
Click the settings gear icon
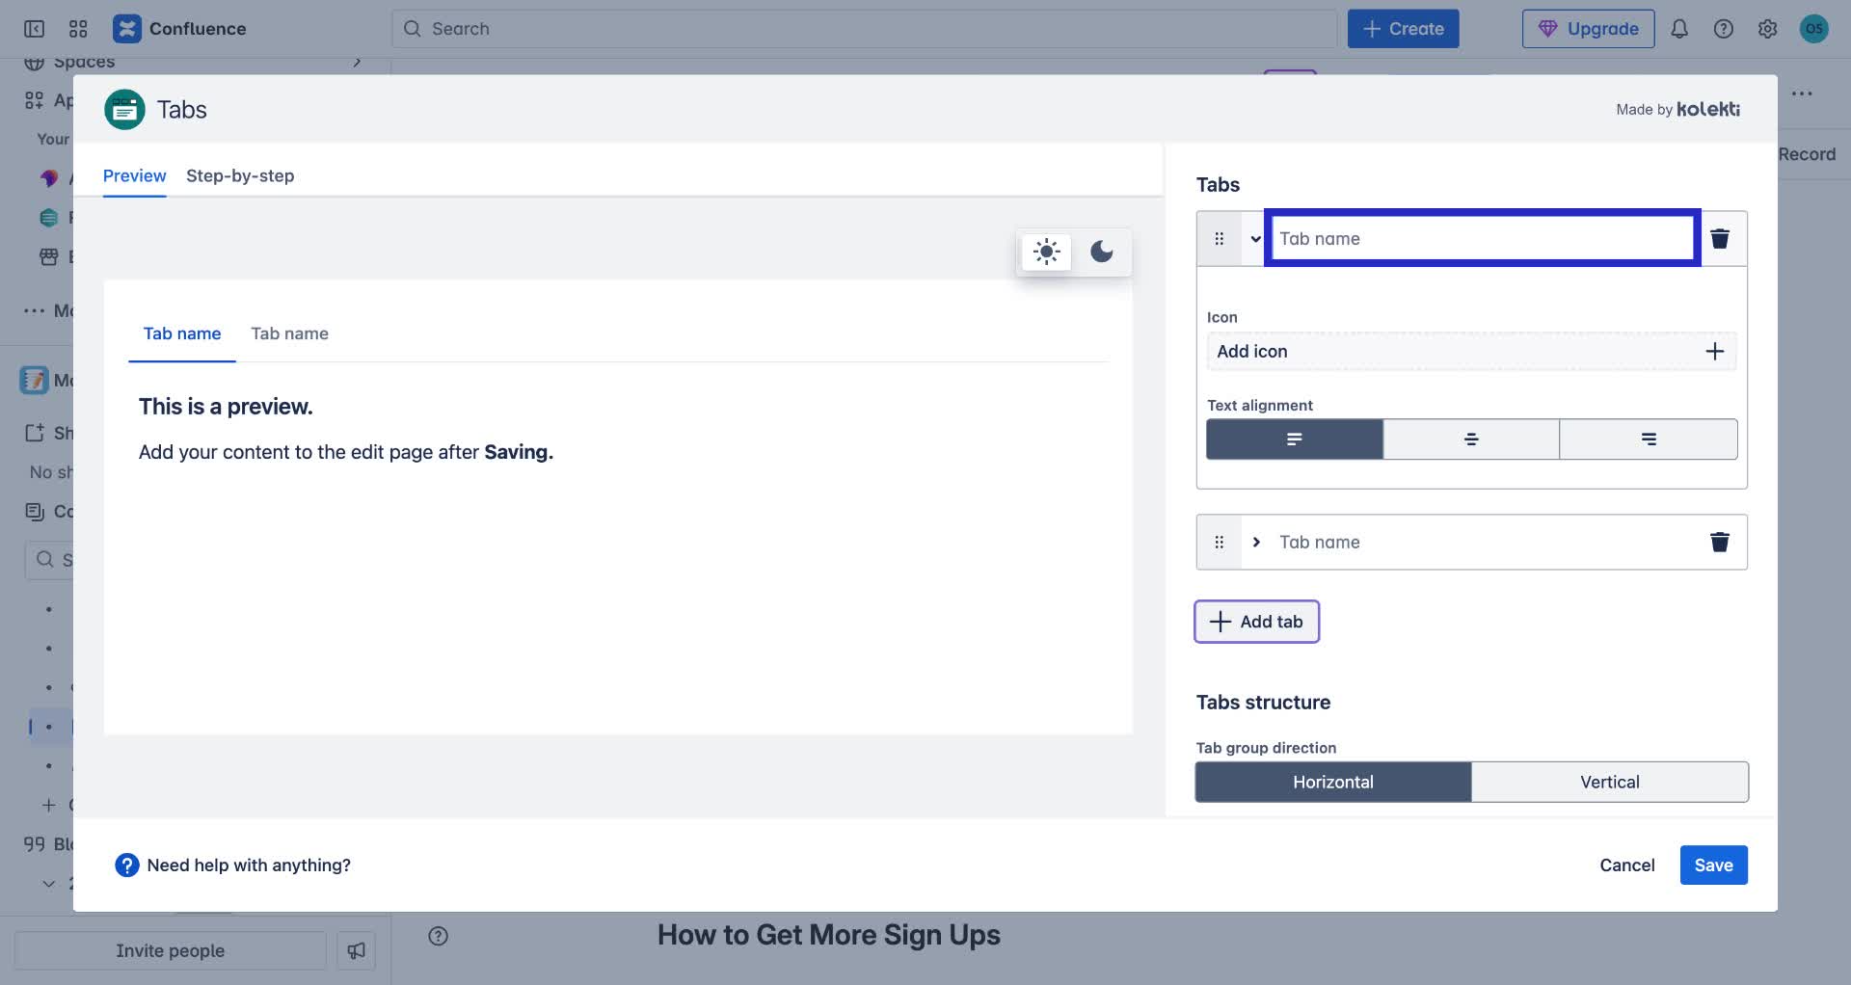tap(1768, 28)
